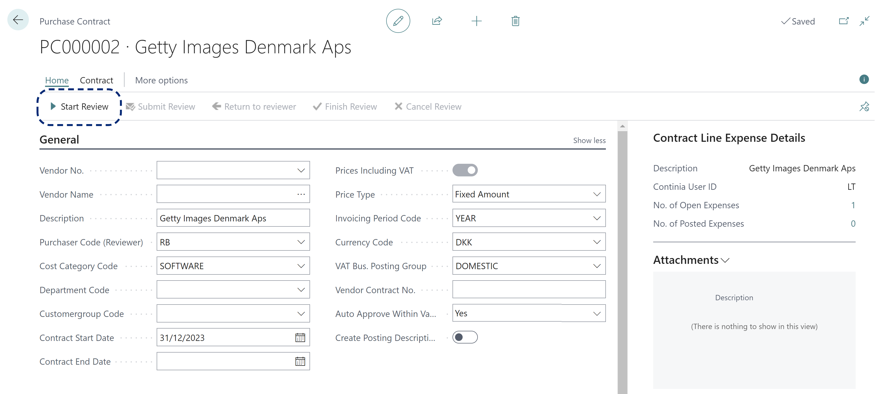Create new record with plus icon
This screenshot has width=884, height=394.
point(476,21)
